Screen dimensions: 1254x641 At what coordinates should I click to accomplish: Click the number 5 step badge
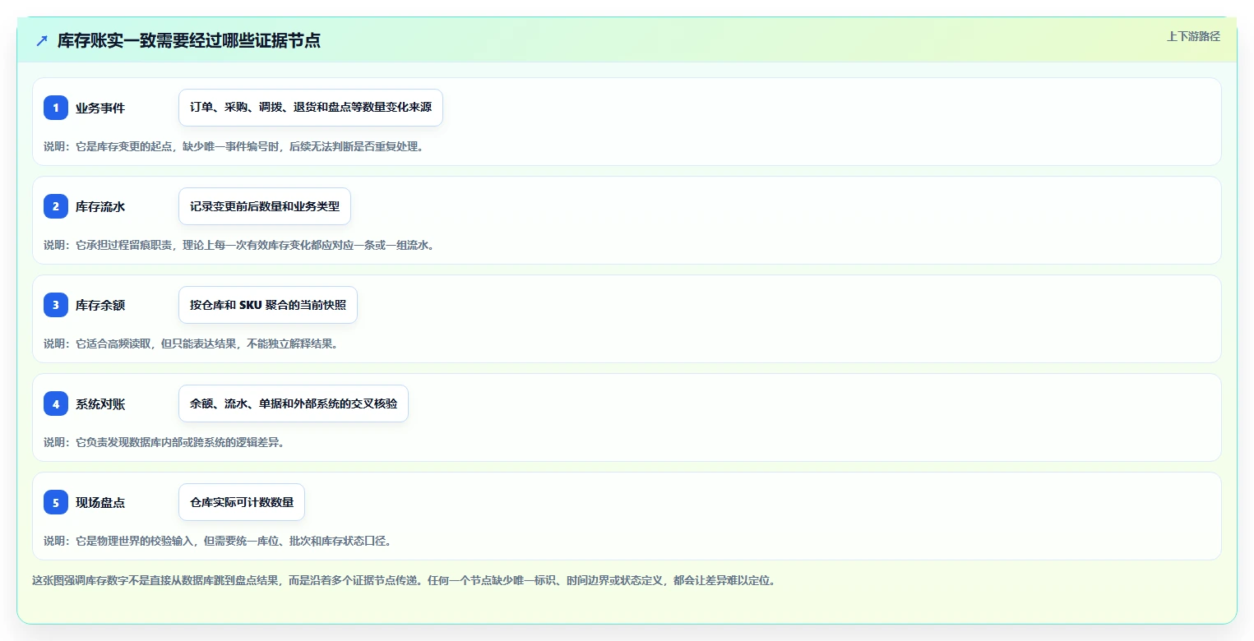coord(56,502)
